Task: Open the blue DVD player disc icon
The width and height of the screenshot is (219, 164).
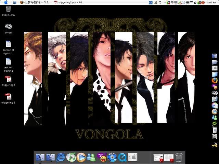Action: (x=112, y=157)
